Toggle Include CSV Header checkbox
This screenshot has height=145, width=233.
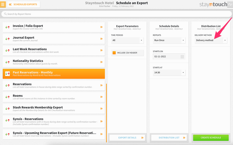(114, 53)
